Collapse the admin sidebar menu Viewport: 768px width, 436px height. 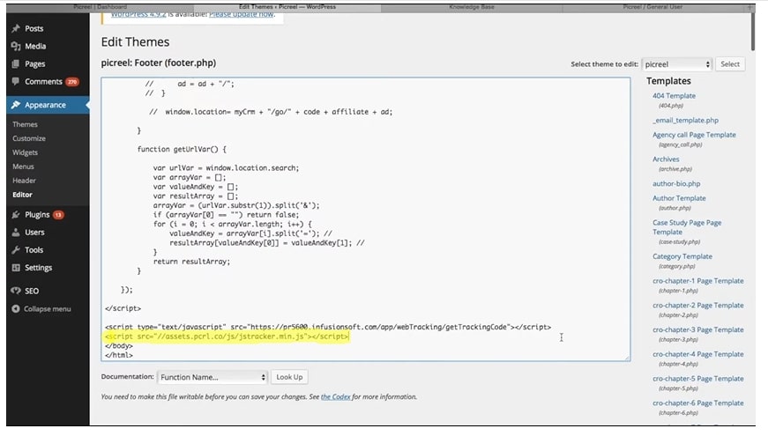pyautogui.click(x=47, y=309)
